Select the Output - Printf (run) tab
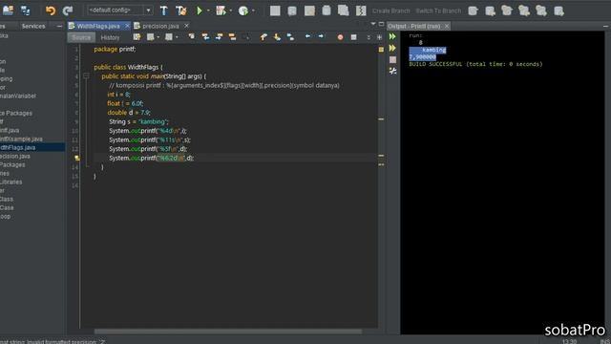Image resolution: width=611 pixels, height=344 pixels. 413,26
